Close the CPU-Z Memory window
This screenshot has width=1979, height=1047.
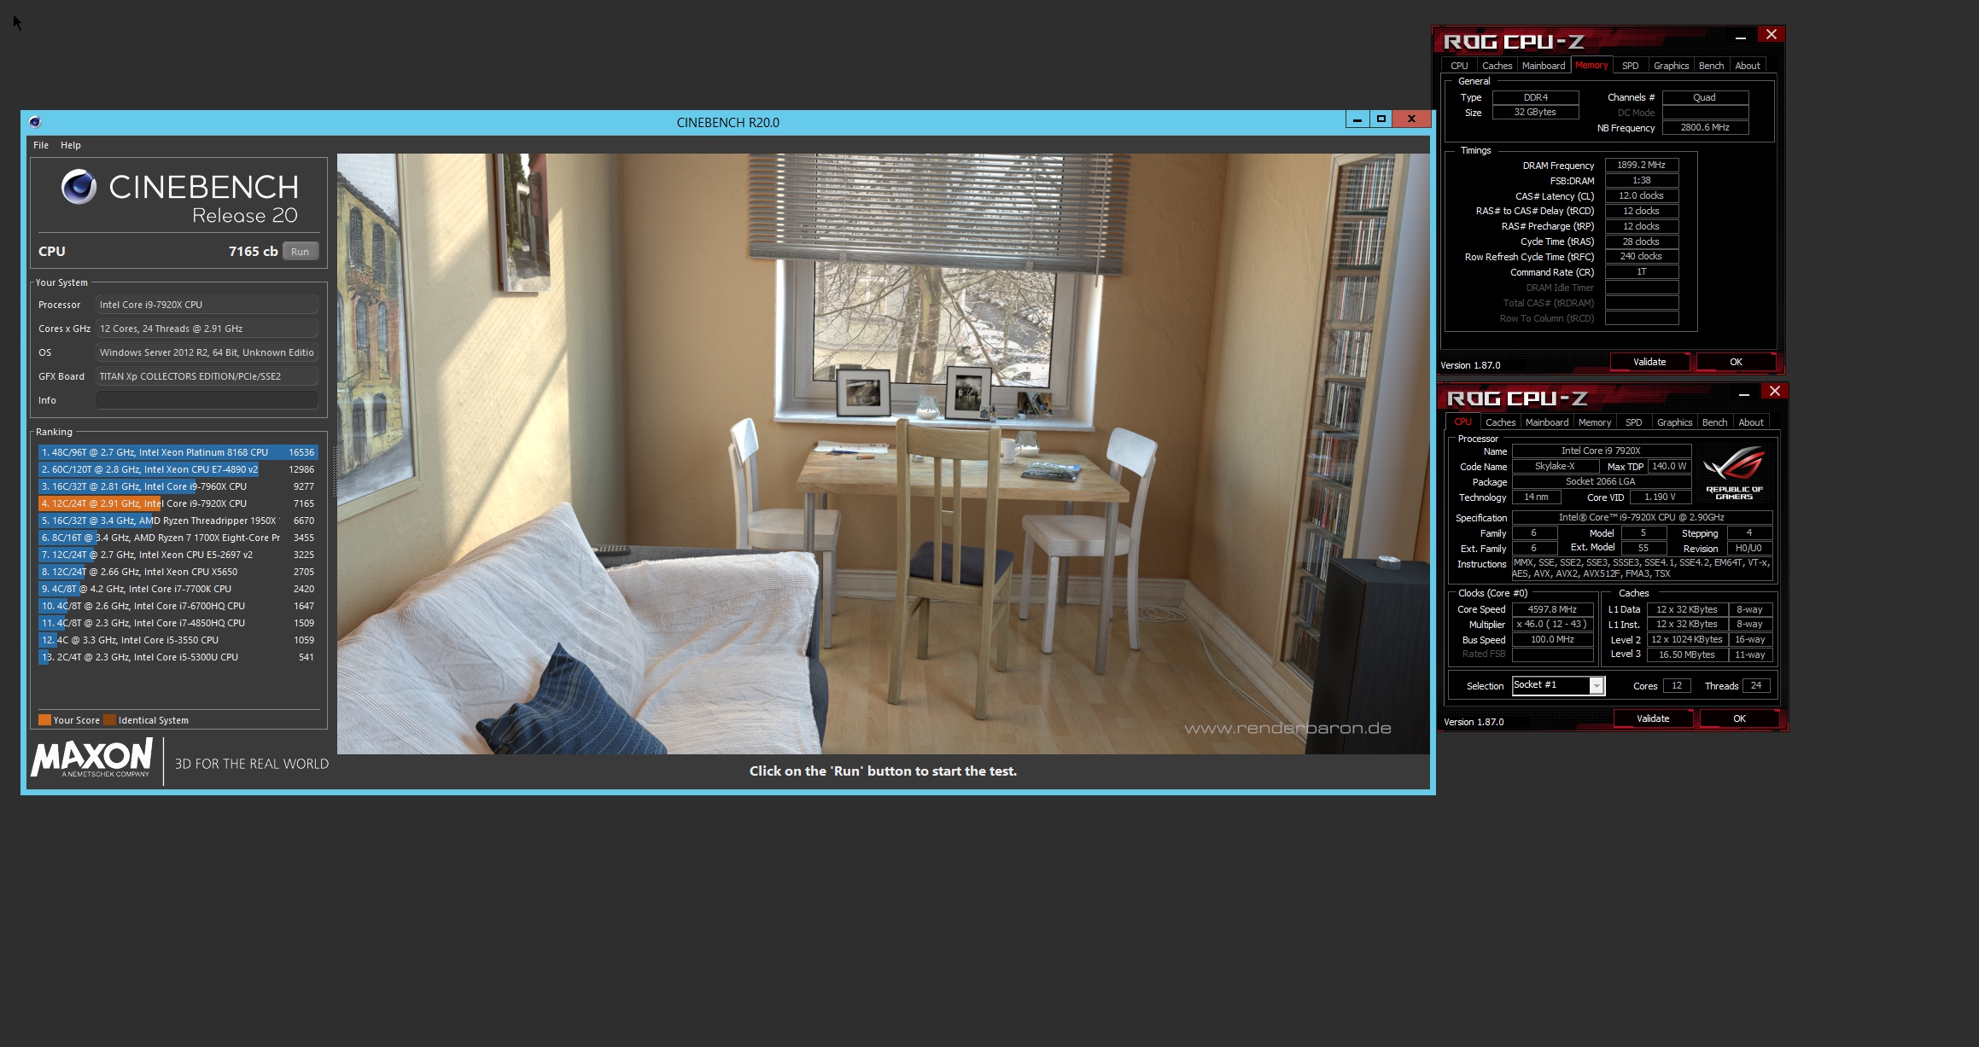click(1771, 35)
